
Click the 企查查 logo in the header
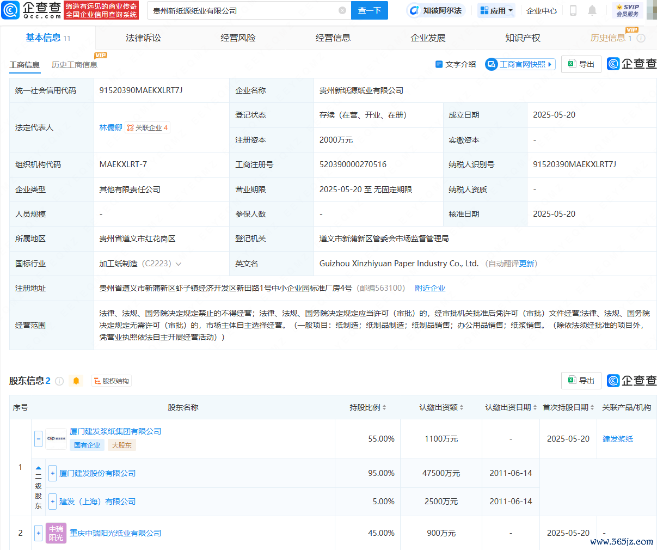tap(32, 10)
